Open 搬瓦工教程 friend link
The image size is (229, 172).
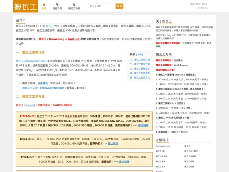point(189,167)
